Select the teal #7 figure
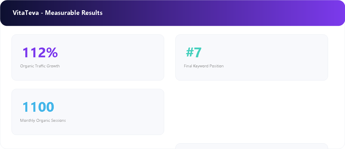Screen dimensions: 345x149 pyautogui.click(x=194, y=52)
